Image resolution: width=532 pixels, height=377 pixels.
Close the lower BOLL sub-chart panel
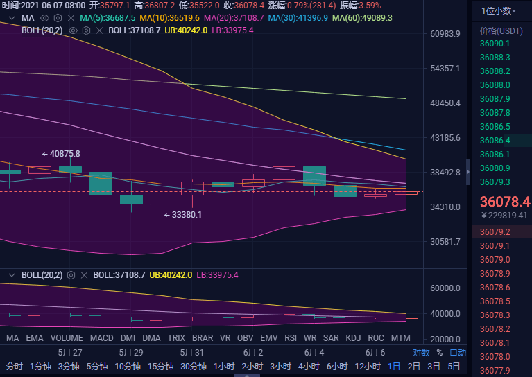click(84, 275)
